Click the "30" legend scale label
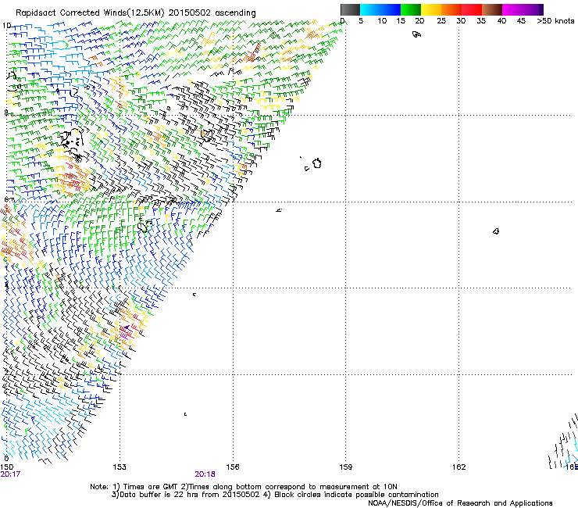Viewport: 578px width, 508px height. click(x=461, y=21)
